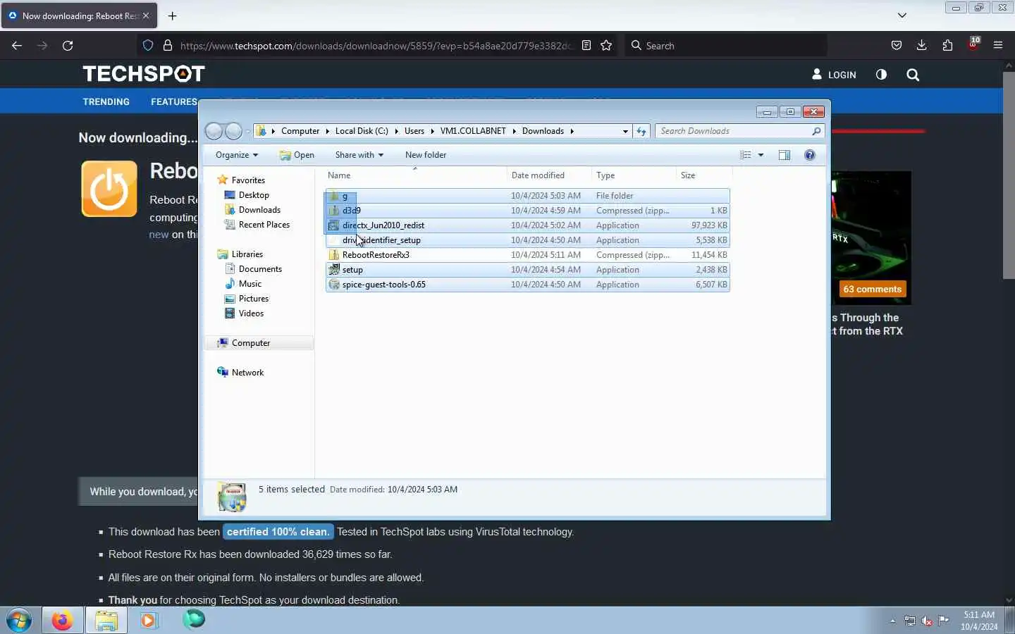
Task: Open Pictures library
Action: click(x=247, y=299)
